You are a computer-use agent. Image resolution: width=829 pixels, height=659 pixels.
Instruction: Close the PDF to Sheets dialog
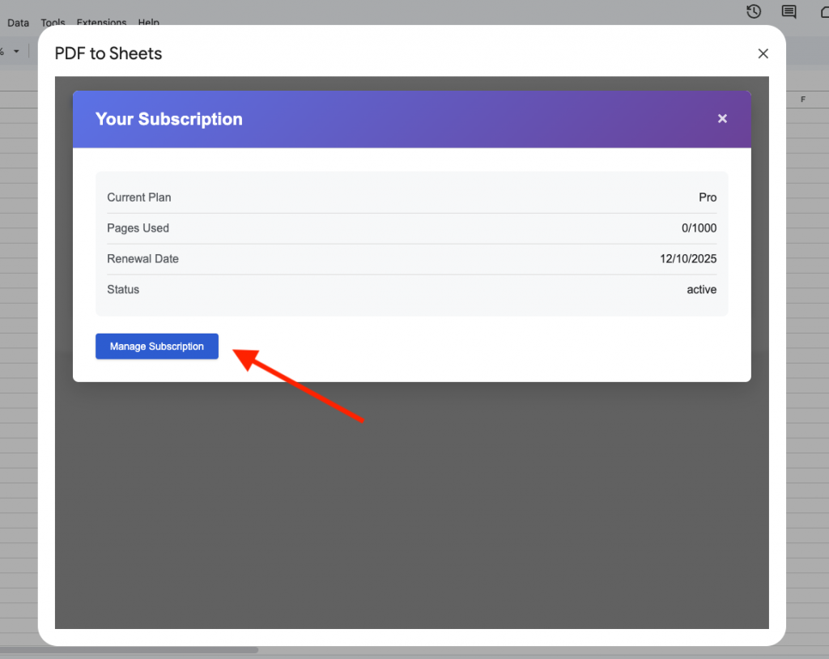click(x=763, y=53)
